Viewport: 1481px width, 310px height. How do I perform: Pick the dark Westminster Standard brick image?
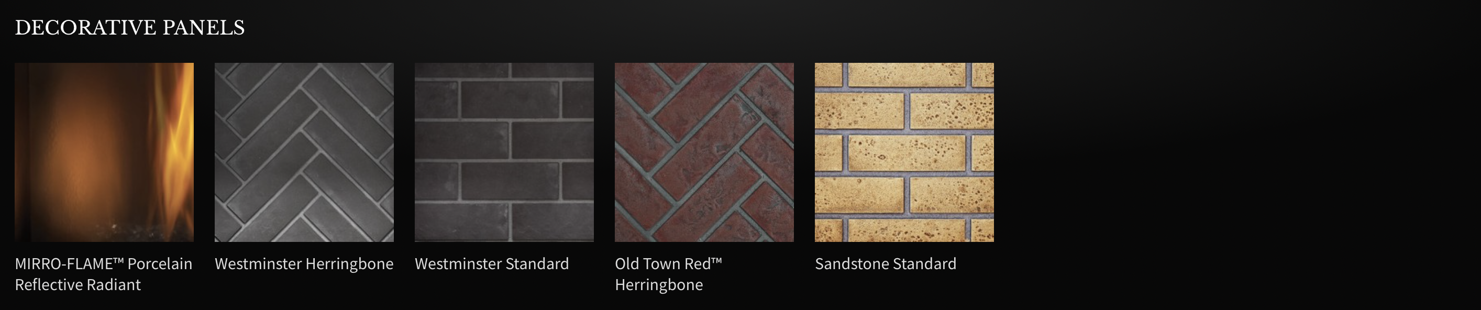[x=504, y=152]
